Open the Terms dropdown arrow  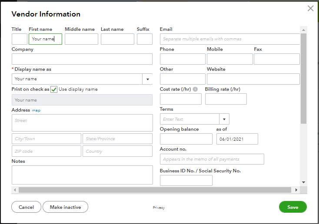[x=225, y=119]
